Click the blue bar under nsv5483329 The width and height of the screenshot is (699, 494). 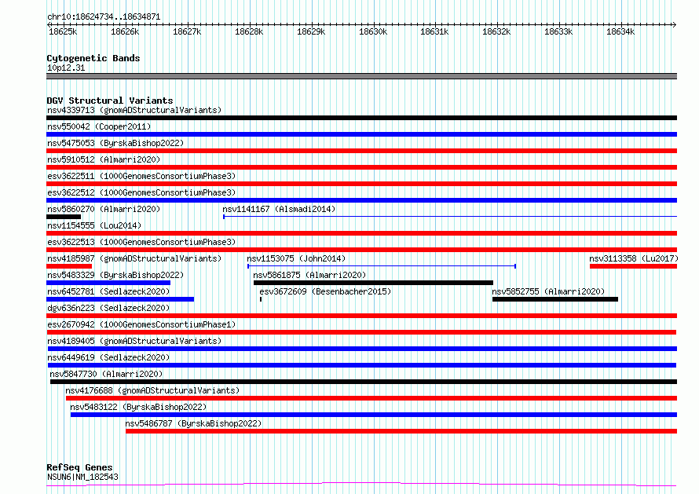point(108,283)
